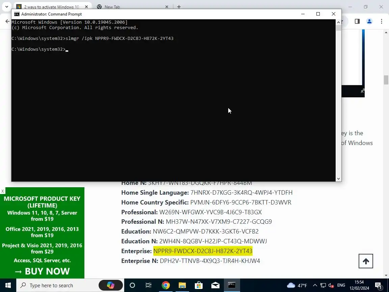
Task: Click BUY NOW in the green ad
Action: 42,271
